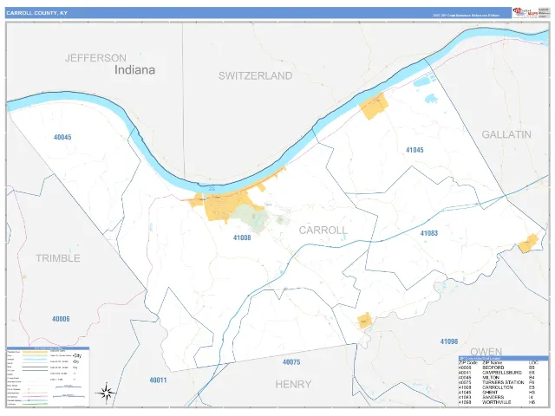
Task: Click the 'ZIP Code' column header
Action: [468, 362]
